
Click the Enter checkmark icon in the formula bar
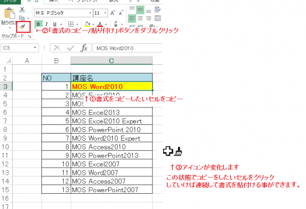[70, 48]
